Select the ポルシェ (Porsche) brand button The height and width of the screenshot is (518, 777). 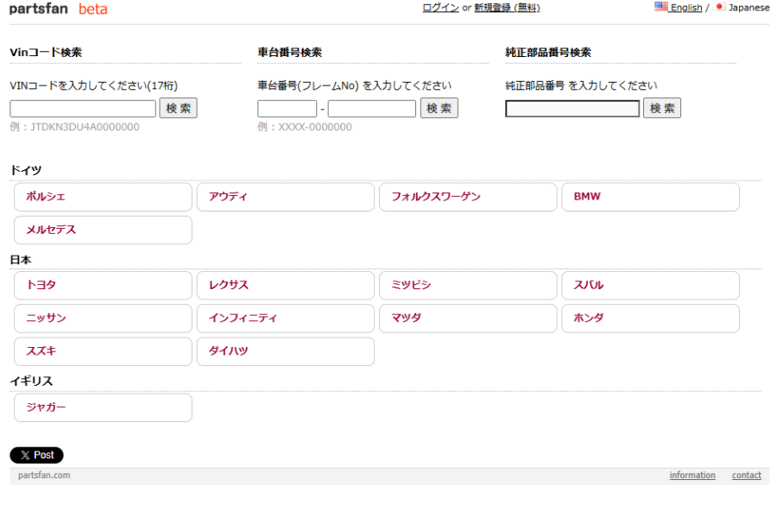(x=102, y=197)
